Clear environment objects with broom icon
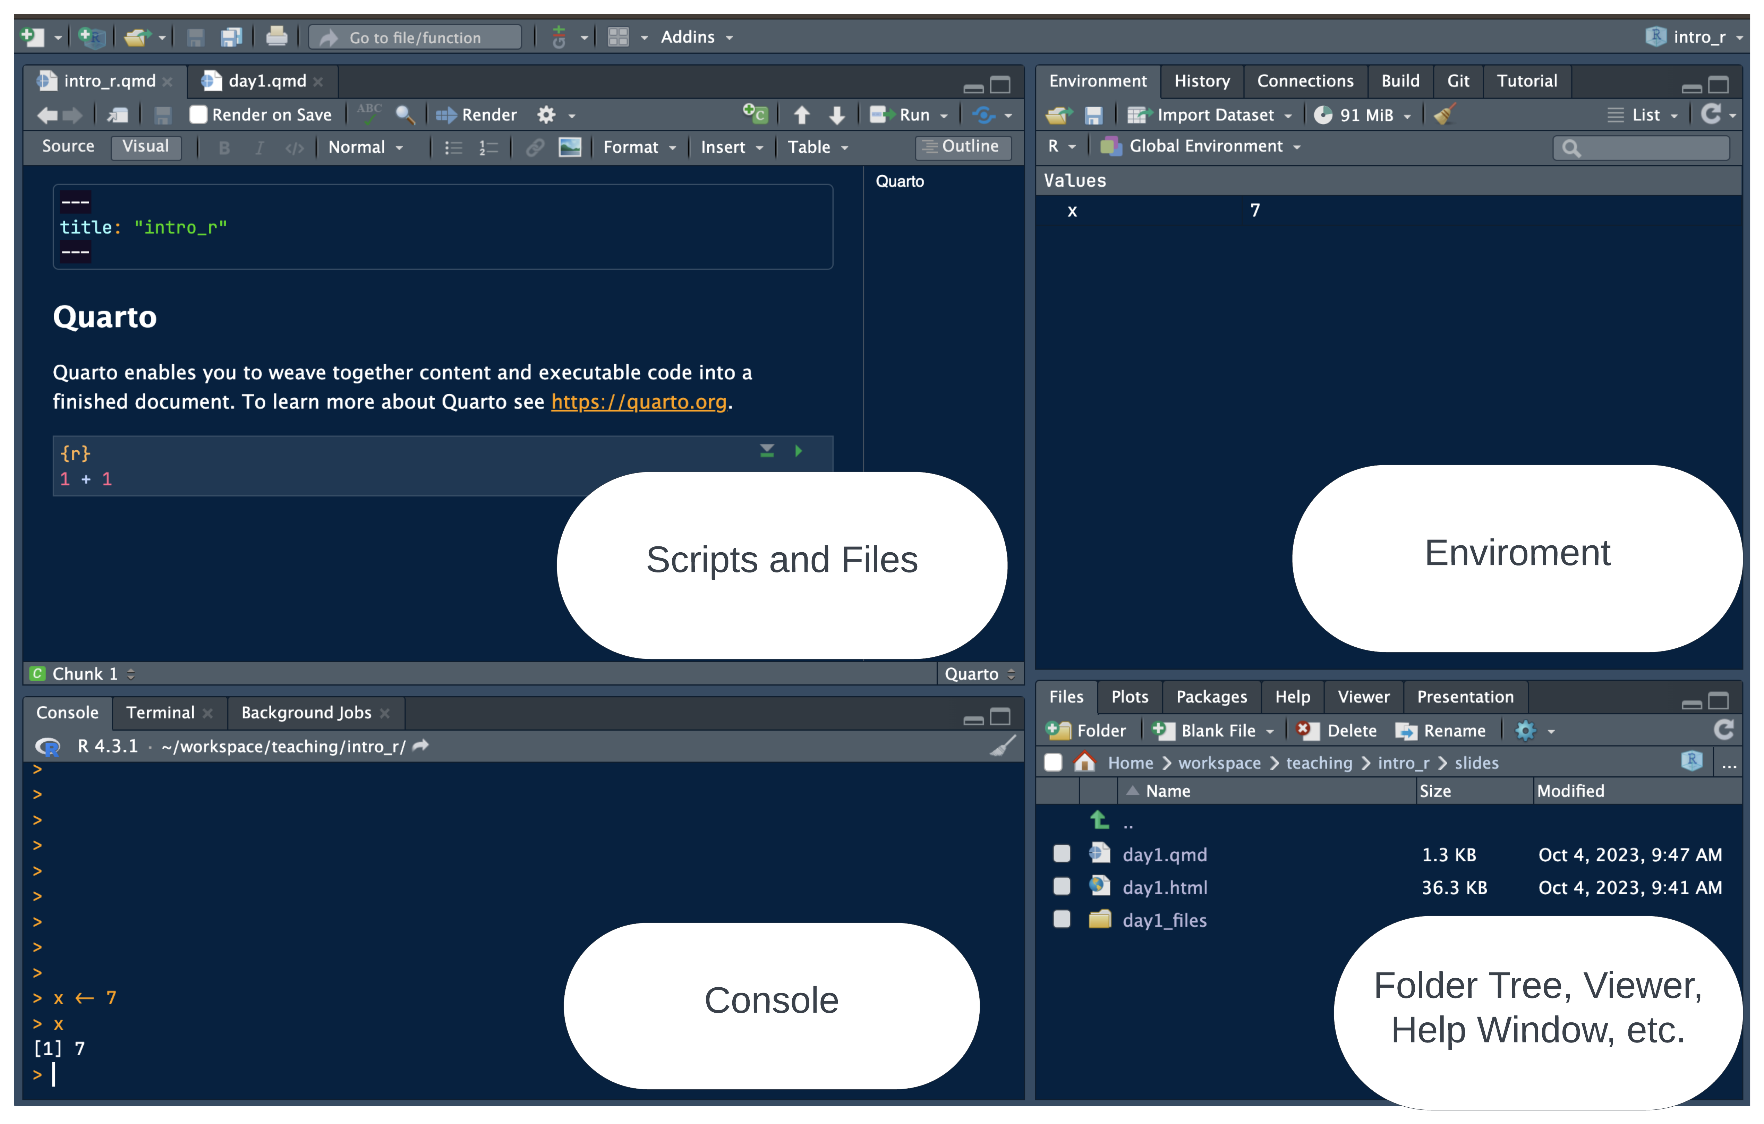The height and width of the screenshot is (1124, 1764). [1444, 115]
